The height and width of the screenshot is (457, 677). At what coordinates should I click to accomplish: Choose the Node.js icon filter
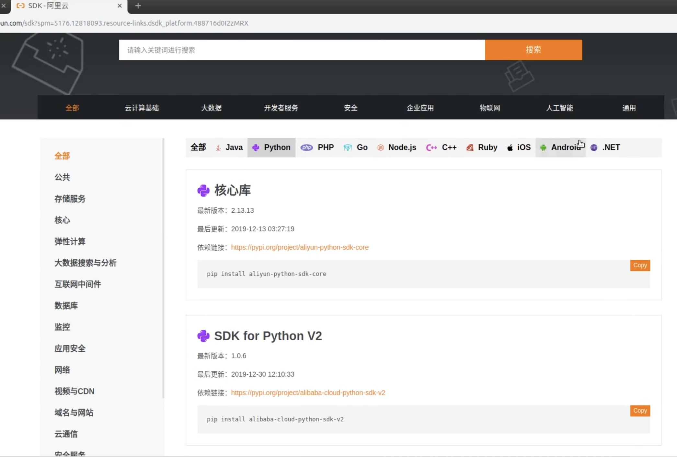pyautogui.click(x=381, y=148)
